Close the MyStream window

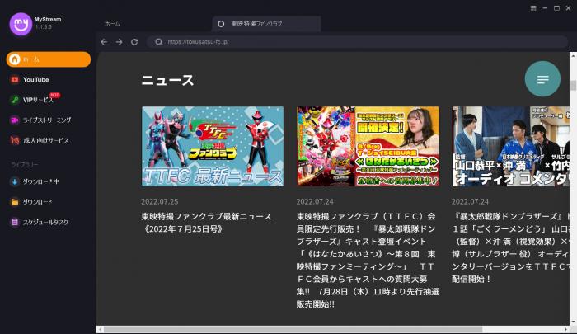pyautogui.click(x=569, y=8)
